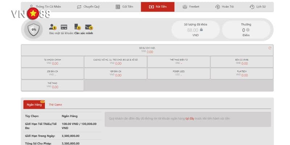The image size is (290, 145).
Task: Click the refresh balance icon
Action: point(270,48)
